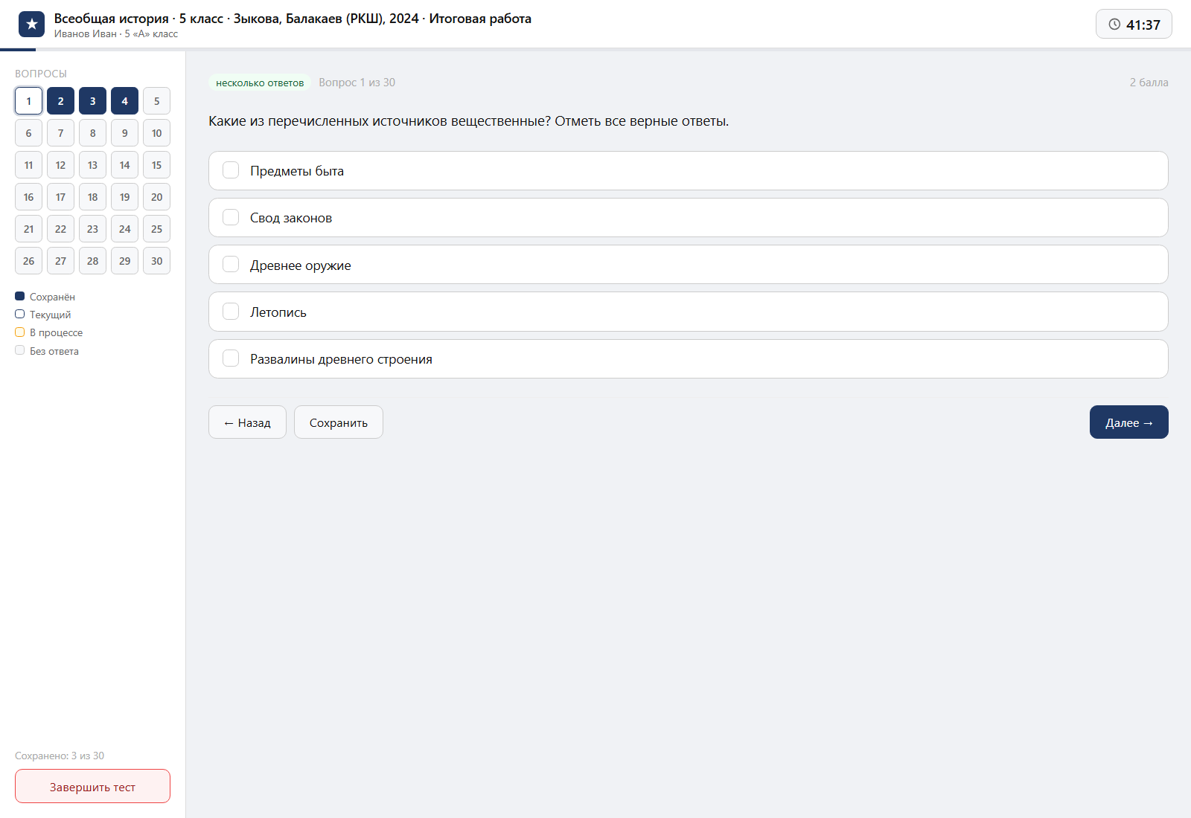Click the 'несколько ответов' tag
Image resolution: width=1191 pixels, height=818 pixels.
pos(260,83)
